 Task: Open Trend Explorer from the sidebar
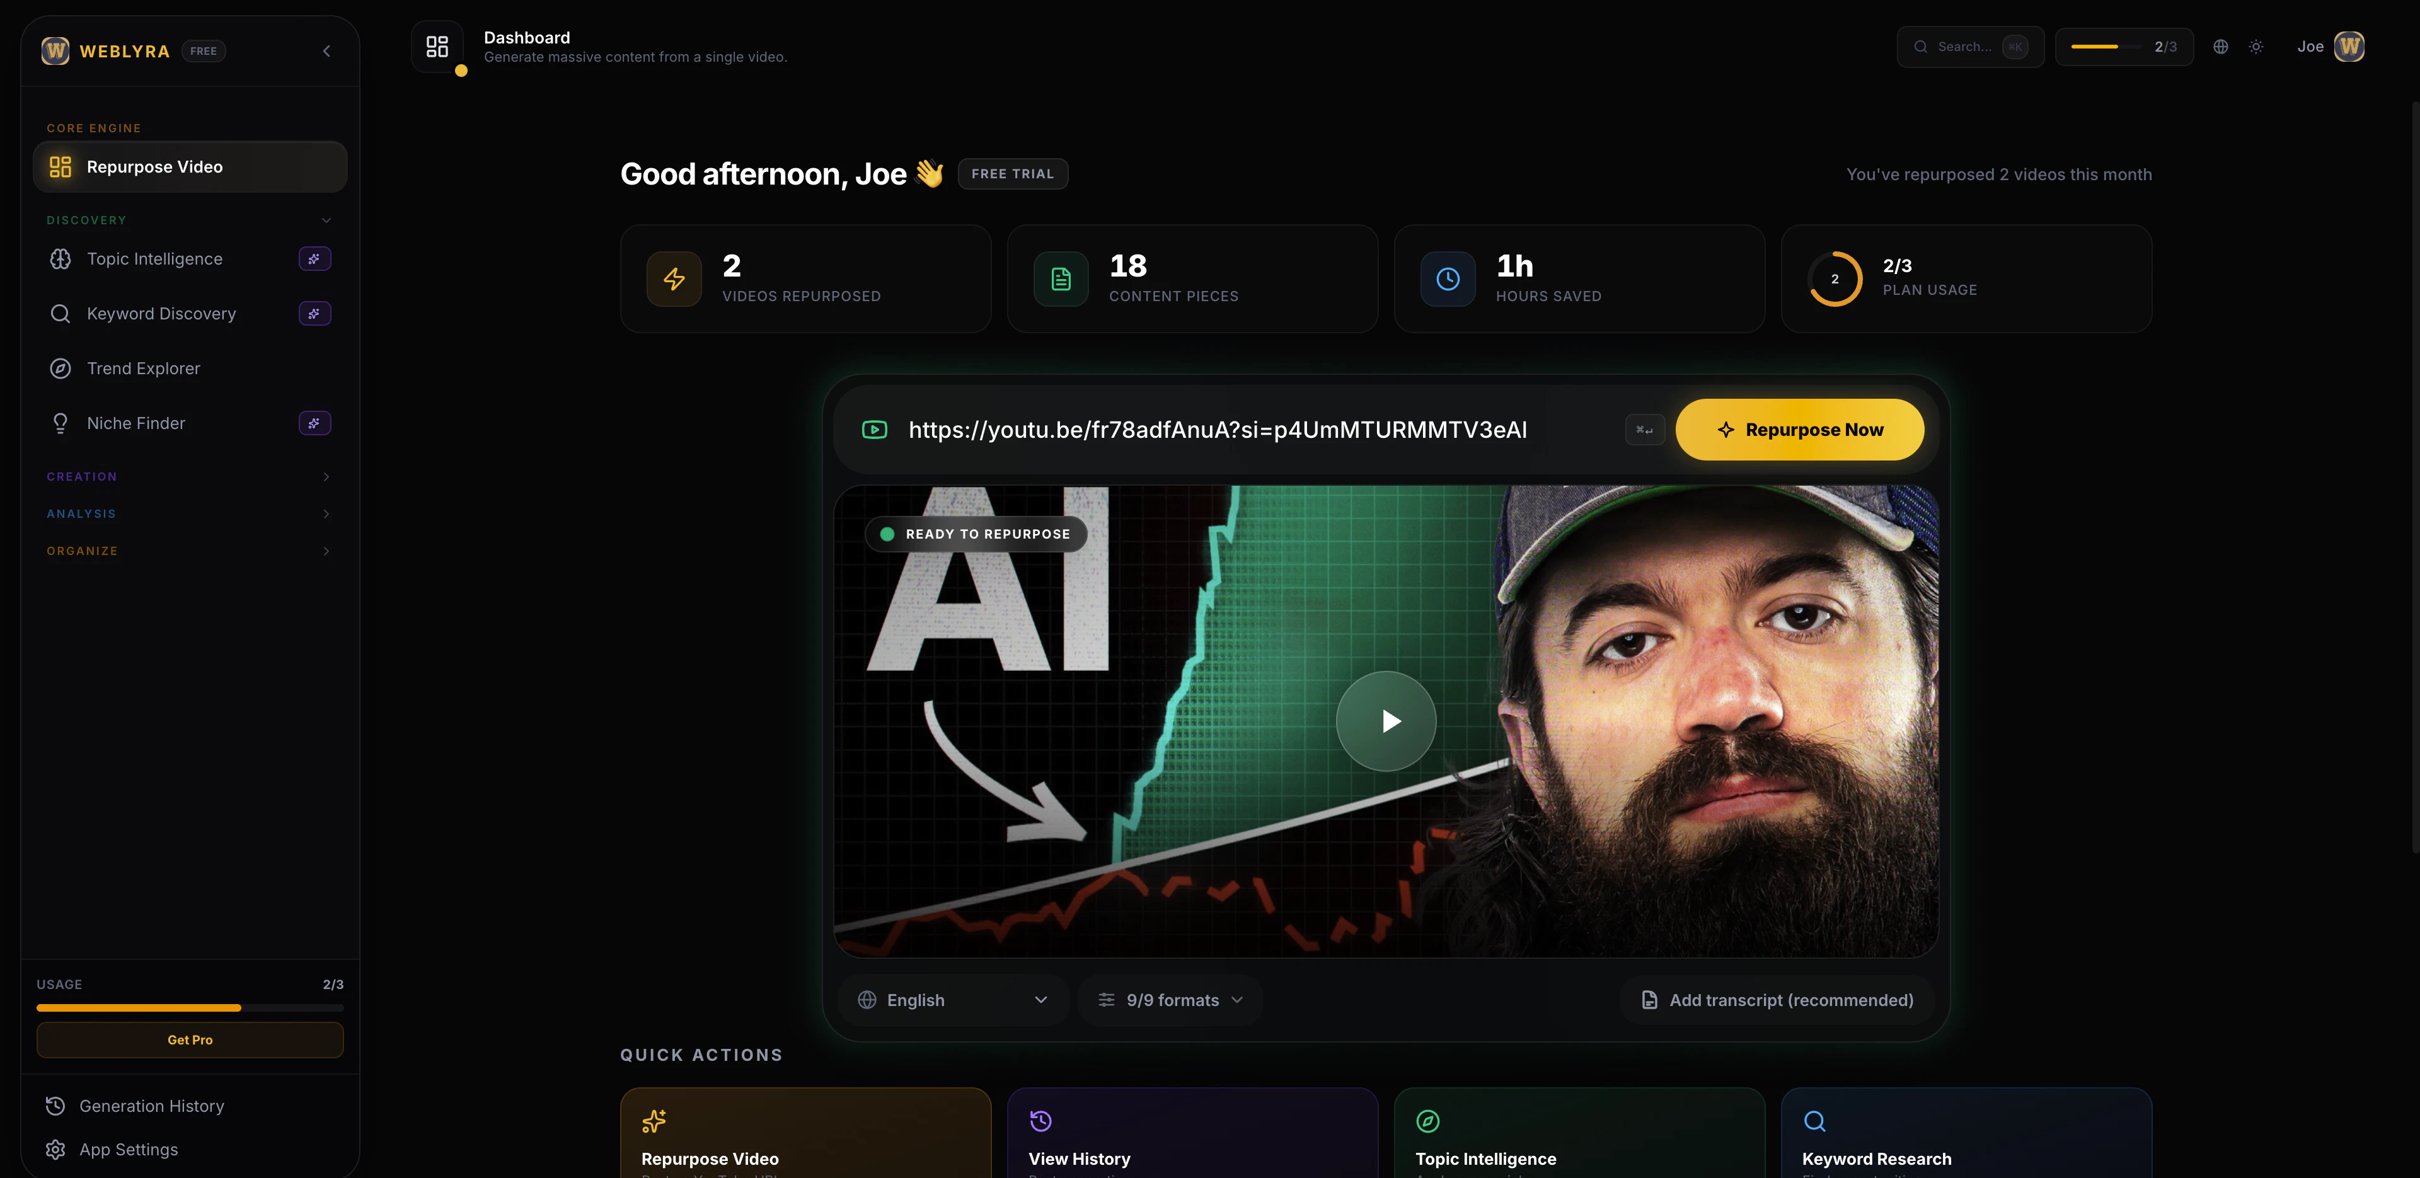click(x=143, y=369)
